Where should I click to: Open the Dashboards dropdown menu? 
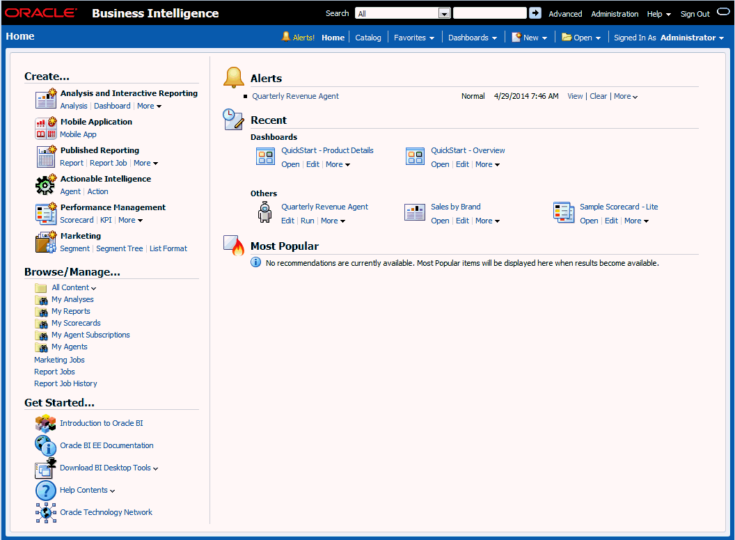[473, 38]
